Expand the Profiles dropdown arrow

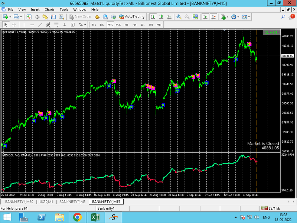coord(21,17)
